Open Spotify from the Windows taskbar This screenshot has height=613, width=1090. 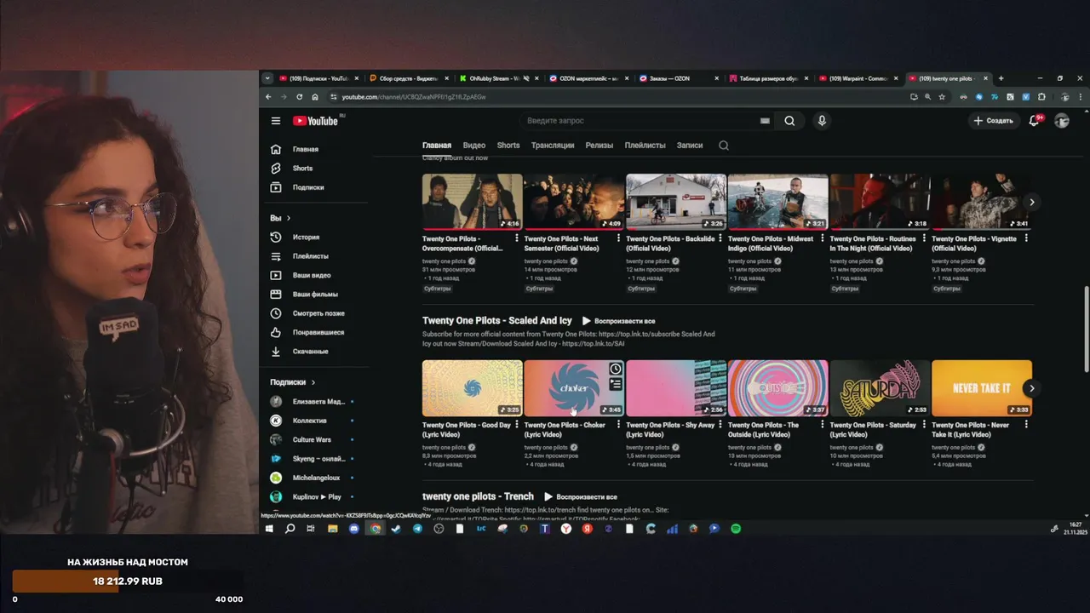pyautogui.click(x=736, y=529)
